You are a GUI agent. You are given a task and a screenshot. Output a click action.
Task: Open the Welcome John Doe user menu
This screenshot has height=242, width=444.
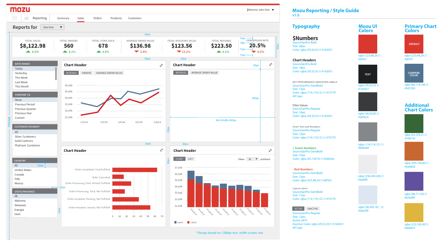(261, 10)
